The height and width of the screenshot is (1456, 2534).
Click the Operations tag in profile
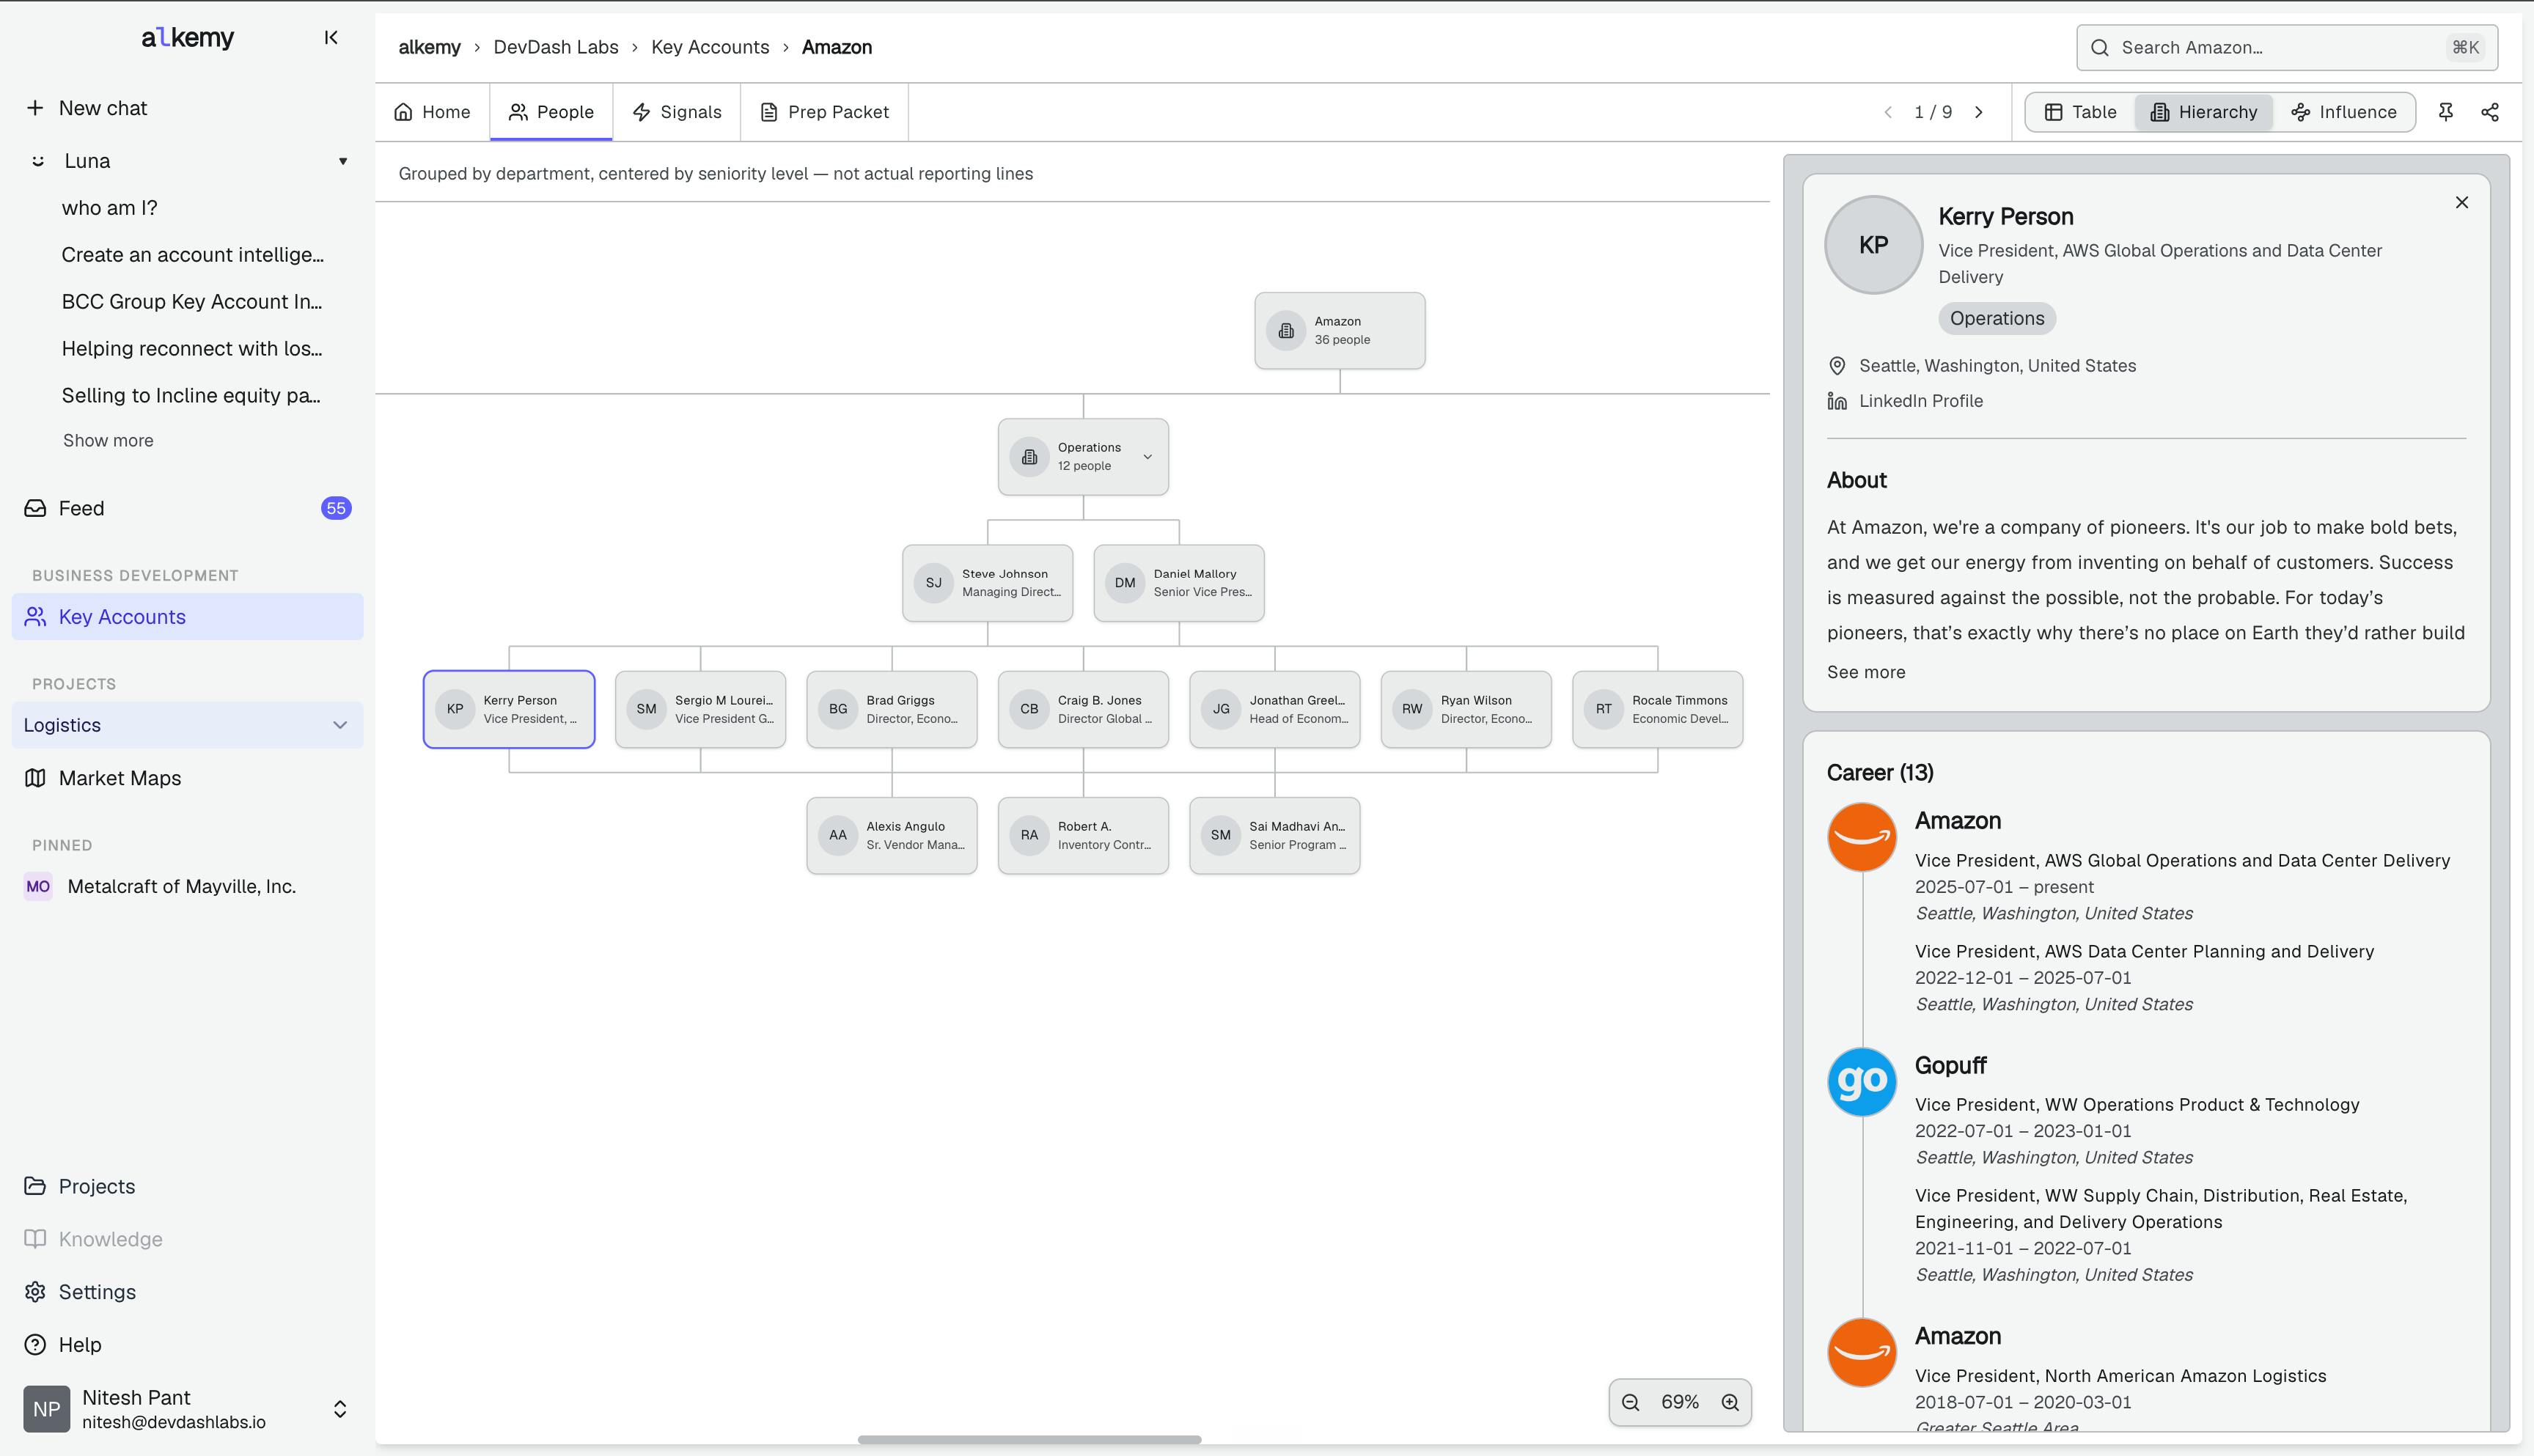click(1997, 319)
